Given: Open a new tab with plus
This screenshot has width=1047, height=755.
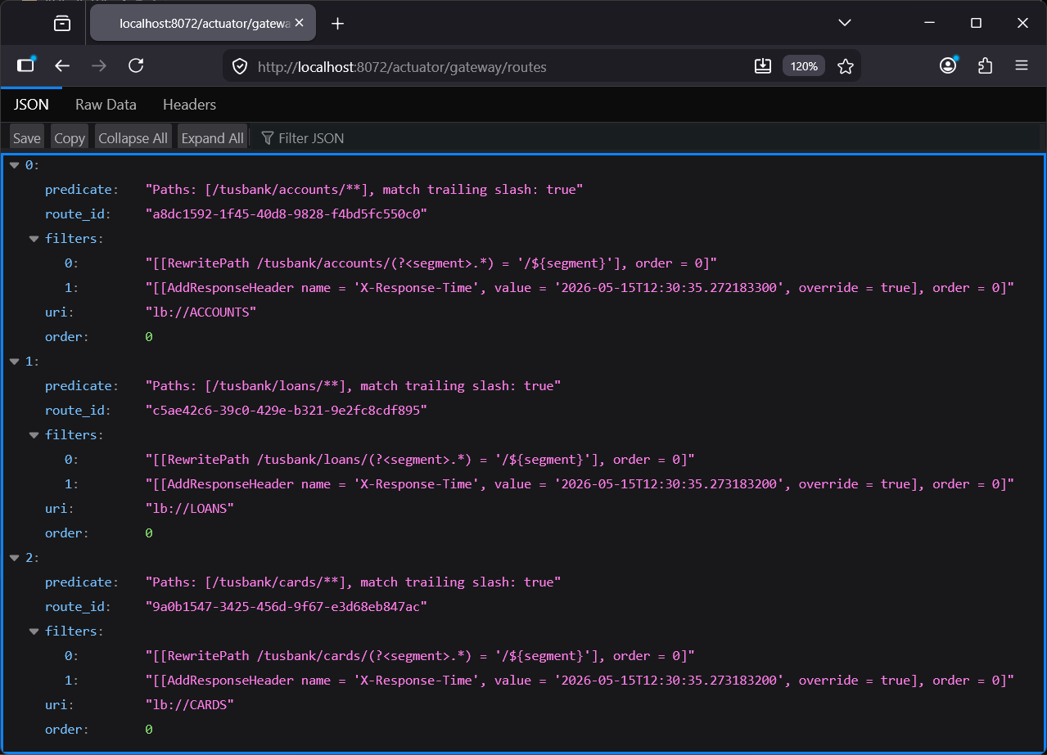Looking at the screenshot, I should click(337, 24).
